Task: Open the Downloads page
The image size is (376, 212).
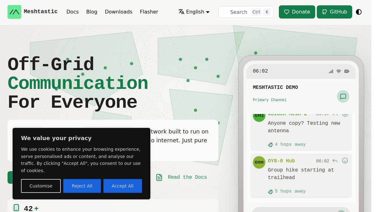Action: point(118,12)
